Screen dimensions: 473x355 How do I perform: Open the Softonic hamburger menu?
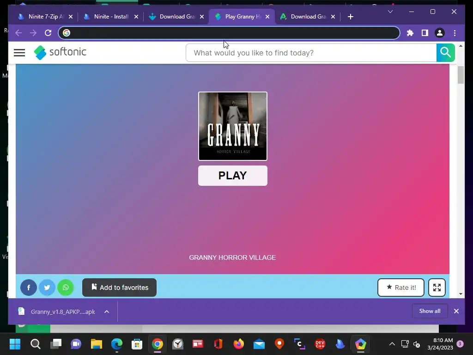[x=19, y=53]
